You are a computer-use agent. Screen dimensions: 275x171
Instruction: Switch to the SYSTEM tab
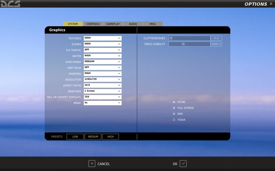73,24
